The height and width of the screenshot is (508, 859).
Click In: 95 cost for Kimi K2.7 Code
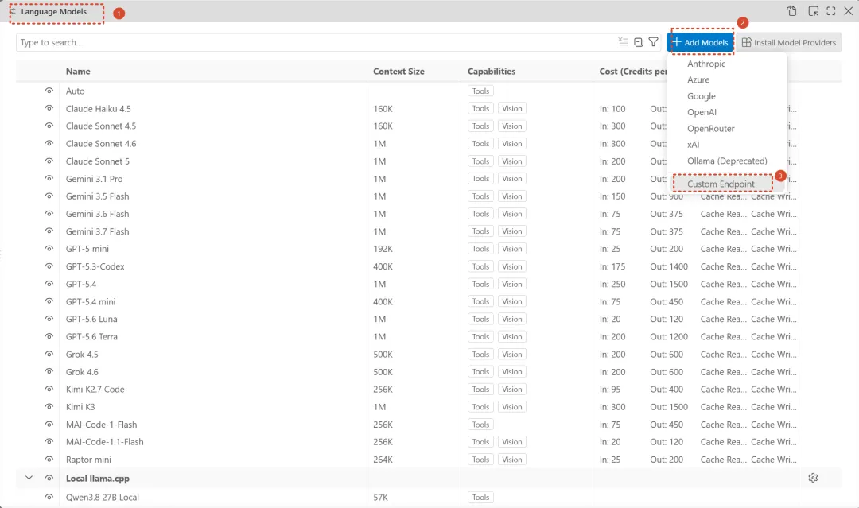pos(610,390)
